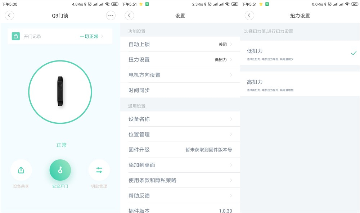
Task: Select 低扭力 low torque option
Action: pos(299,53)
